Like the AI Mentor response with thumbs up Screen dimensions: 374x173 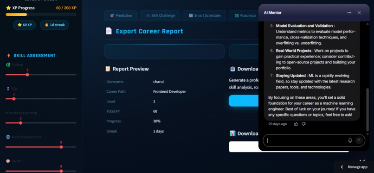pyautogui.click(x=296, y=124)
